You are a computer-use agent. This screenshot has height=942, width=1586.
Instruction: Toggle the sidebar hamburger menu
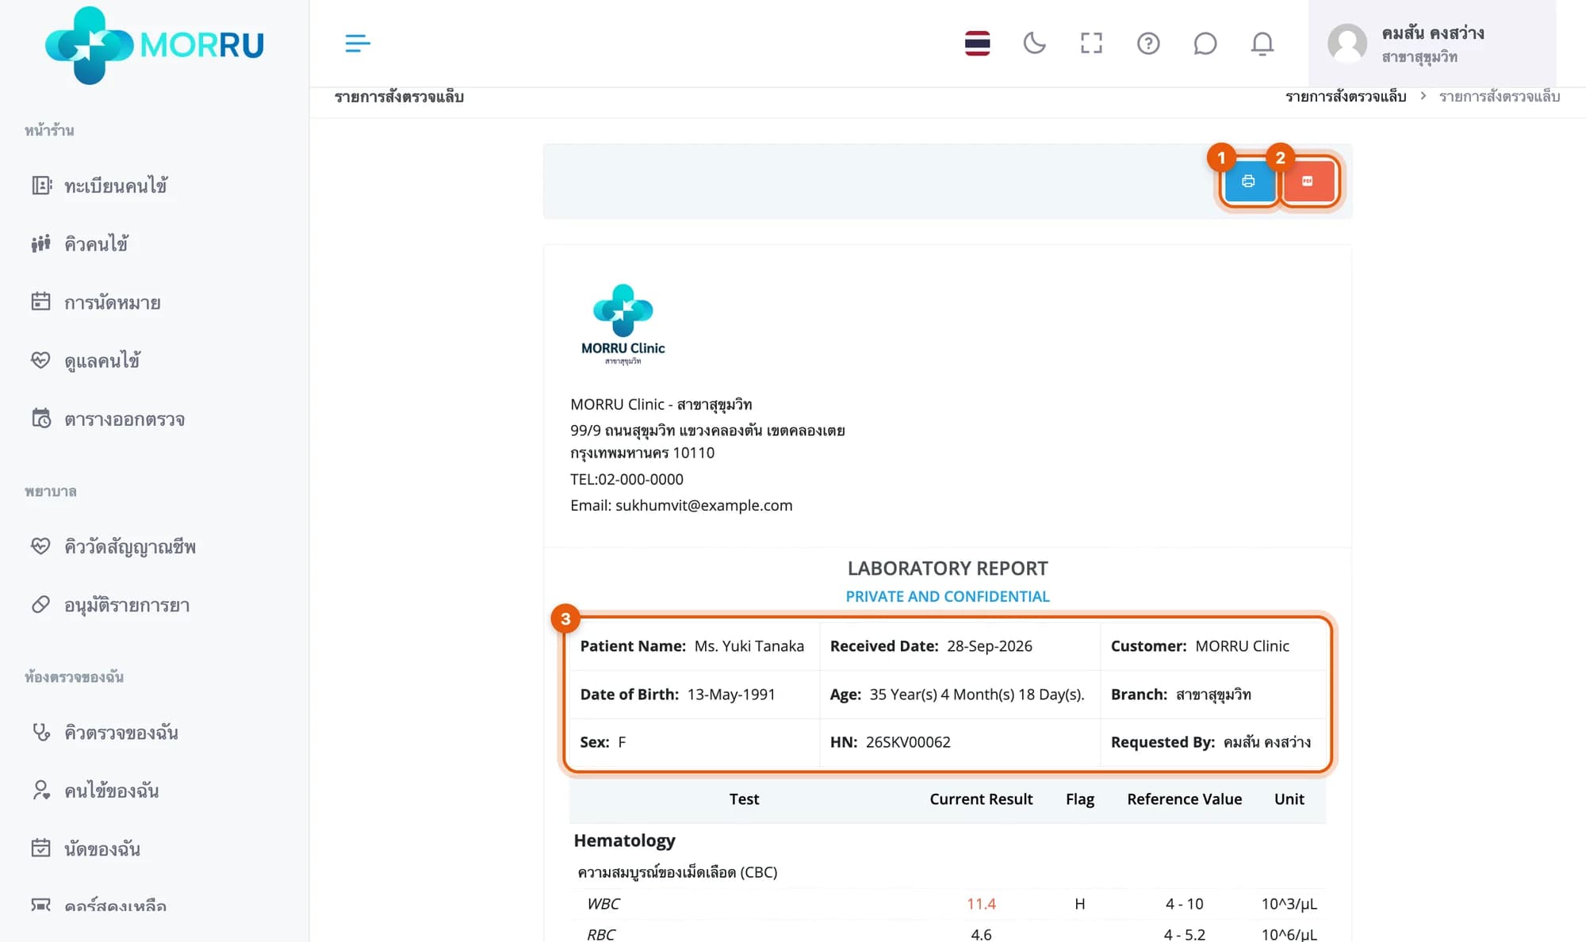click(358, 44)
